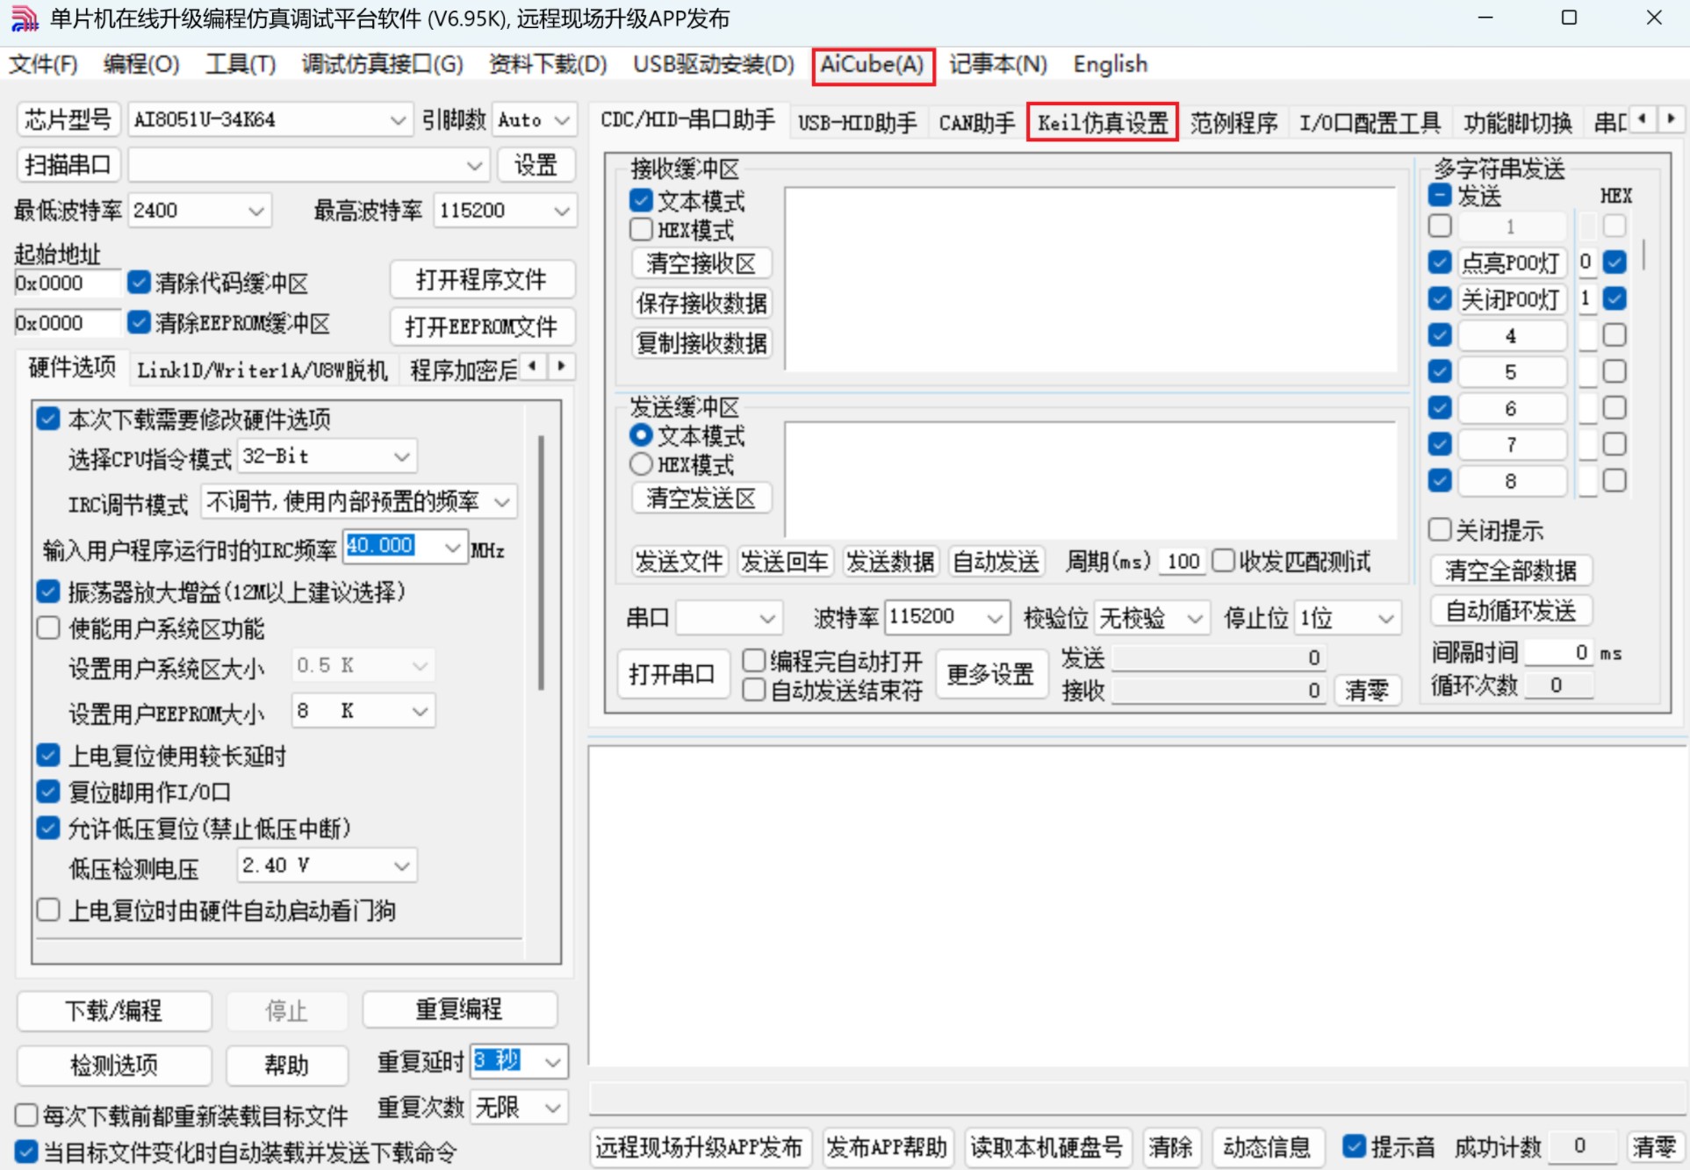The height and width of the screenshot is (1170, 1690).
Task: Open the 波特率 115200 dropdown
Action: coord(994,618)
